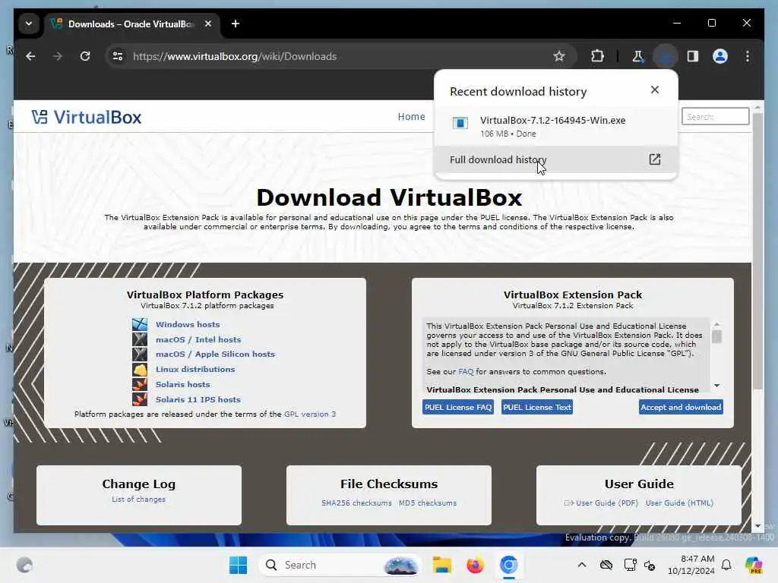This screenshot has width=778, height=583.
Task: Open the Chrome profile avatar
Action: click(720, 56)
